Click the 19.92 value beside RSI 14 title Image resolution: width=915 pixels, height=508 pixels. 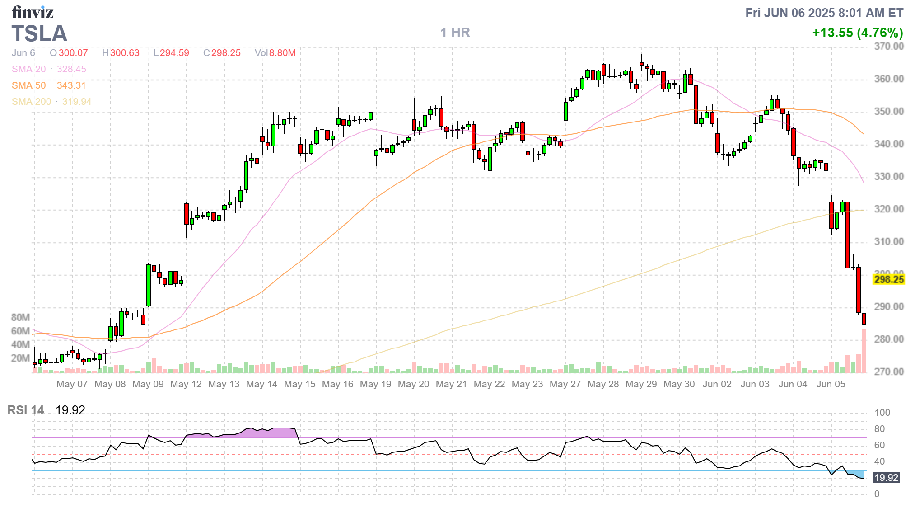[70, 410]
